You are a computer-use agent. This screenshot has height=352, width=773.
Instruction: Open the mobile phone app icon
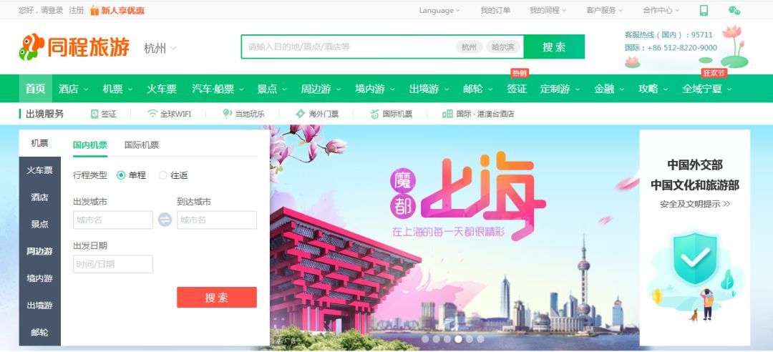click(x=704, y=10)
